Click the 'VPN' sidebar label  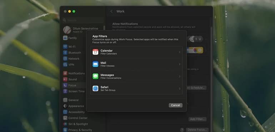coord(71,64)
